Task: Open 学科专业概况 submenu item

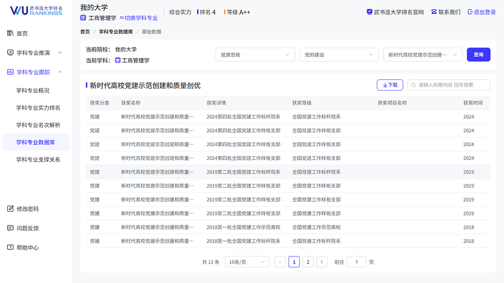Action: (32, 91)
